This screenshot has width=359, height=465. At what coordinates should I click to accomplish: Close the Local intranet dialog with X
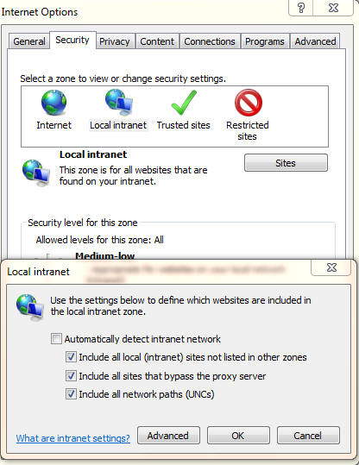331,267
